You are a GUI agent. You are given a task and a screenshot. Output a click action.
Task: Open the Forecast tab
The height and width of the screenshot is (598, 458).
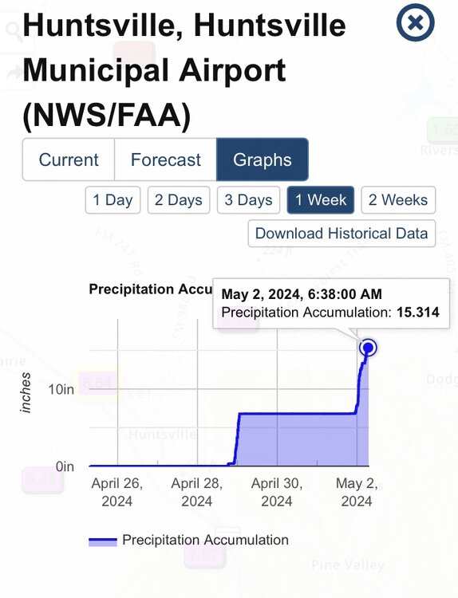coord(165,159)
